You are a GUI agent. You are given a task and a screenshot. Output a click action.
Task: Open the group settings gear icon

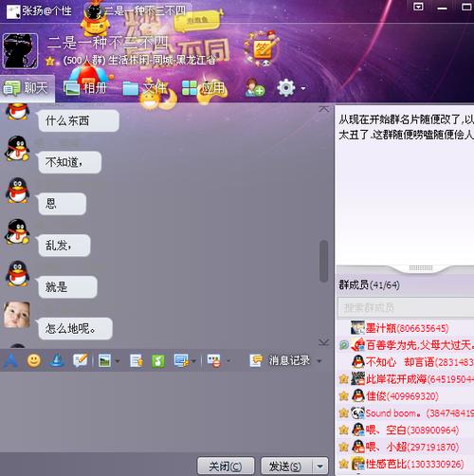coord(286,88)
